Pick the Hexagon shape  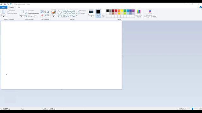point(66,13)
